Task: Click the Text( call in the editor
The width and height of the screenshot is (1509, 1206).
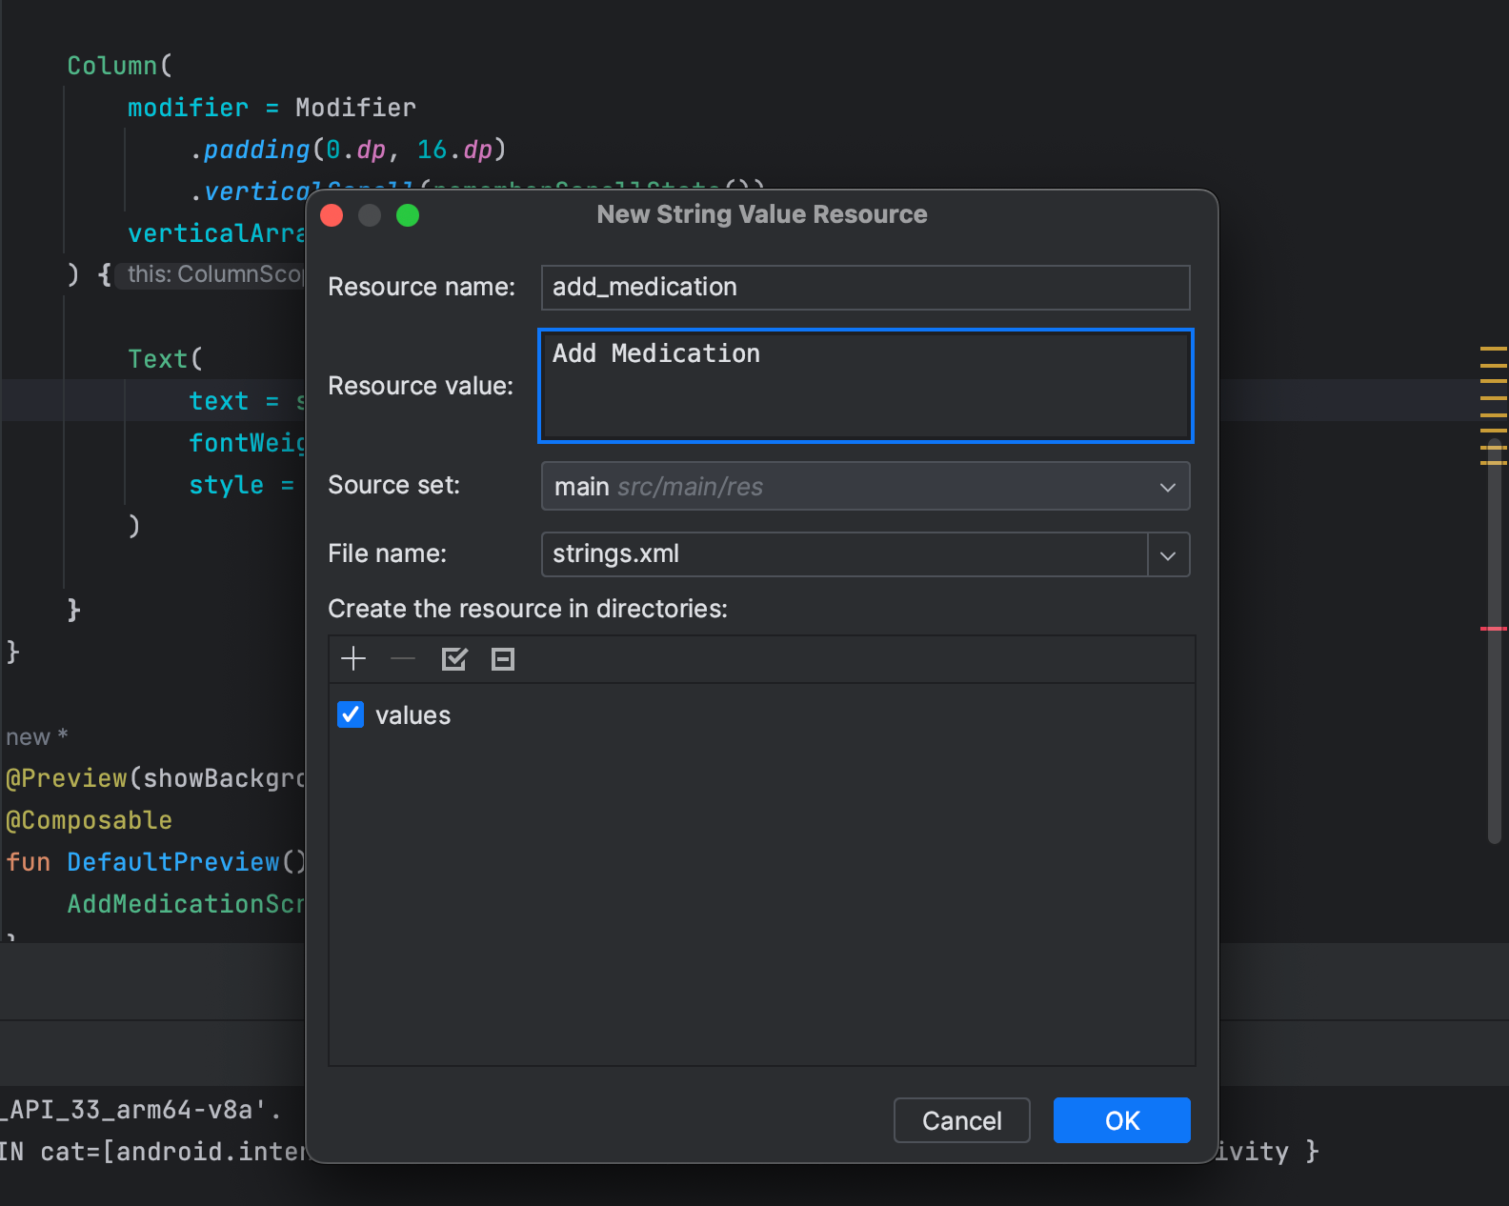Action: 165,359
